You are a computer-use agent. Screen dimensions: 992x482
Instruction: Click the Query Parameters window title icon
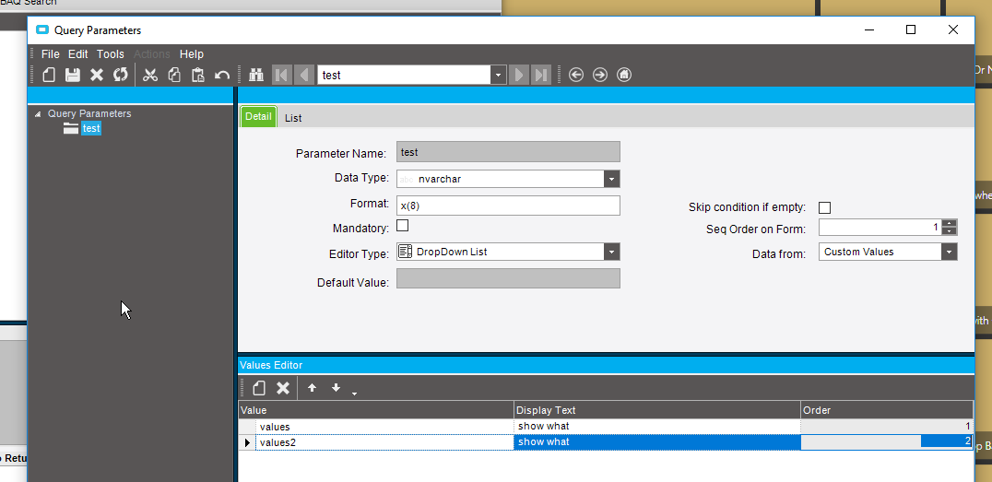(x=42, y=29)
